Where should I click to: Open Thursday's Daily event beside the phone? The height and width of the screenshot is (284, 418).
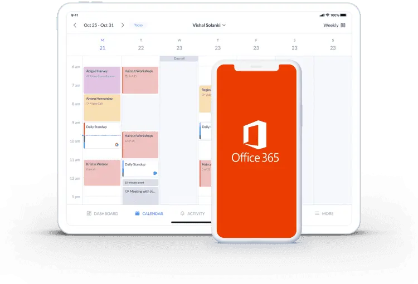pos(205,131)
